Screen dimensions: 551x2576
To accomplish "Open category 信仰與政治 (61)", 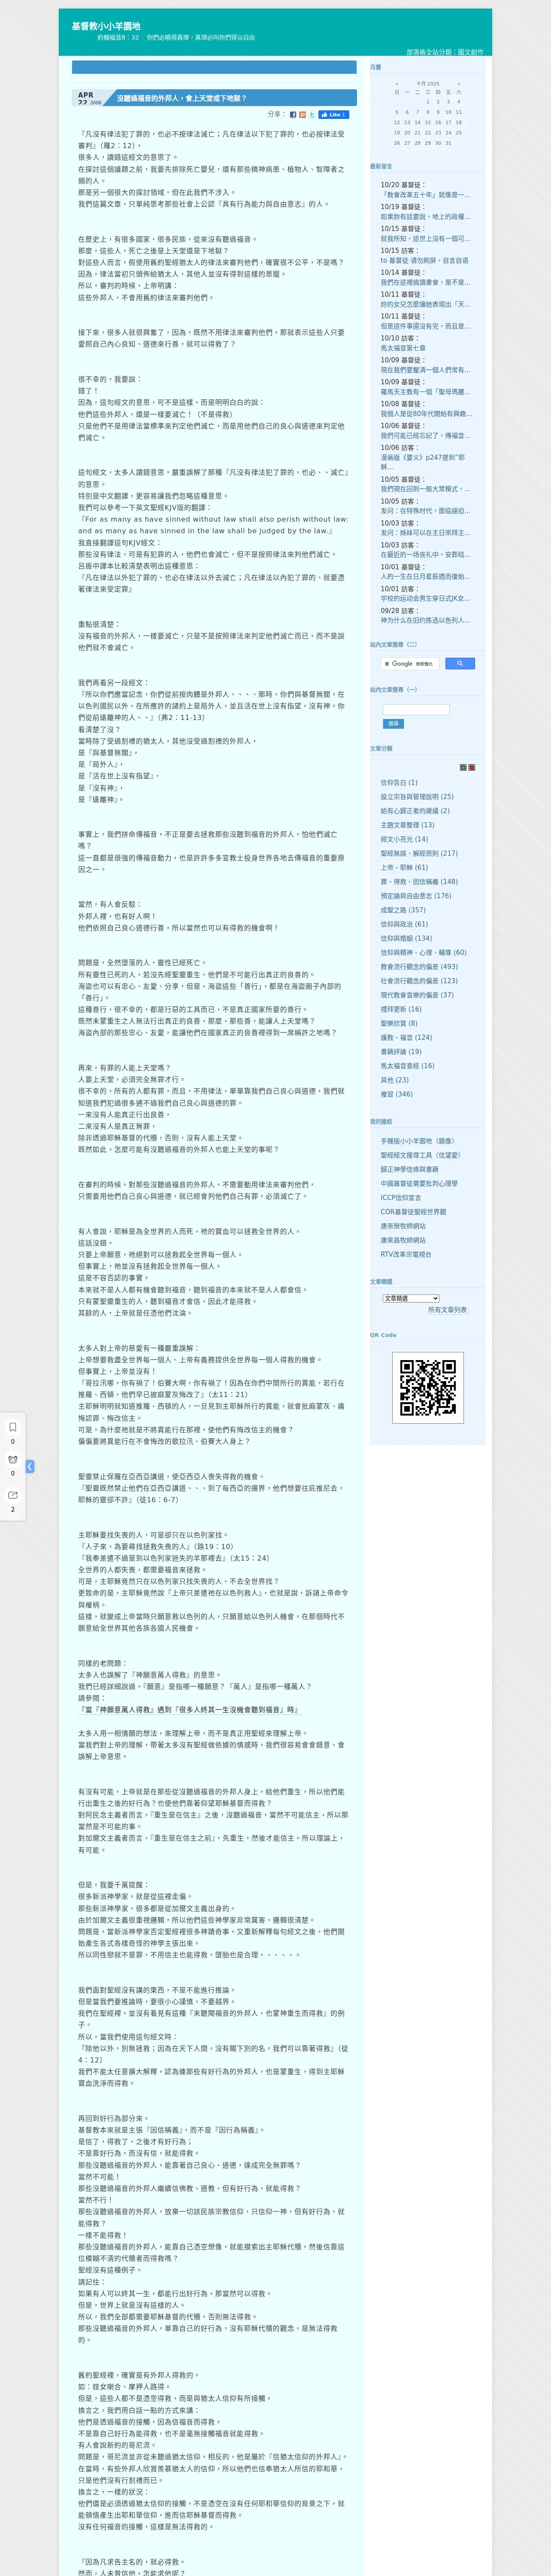I will (x=404, y=924).
